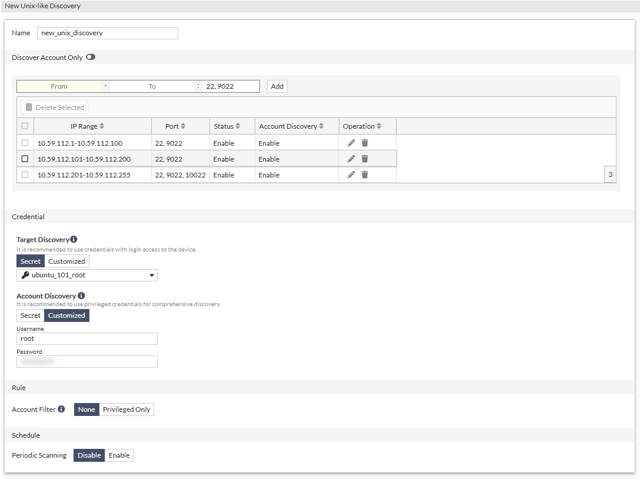Click the Add button for IP range
The height and width of the screenshot is (480, 640).
click(277, 86)
